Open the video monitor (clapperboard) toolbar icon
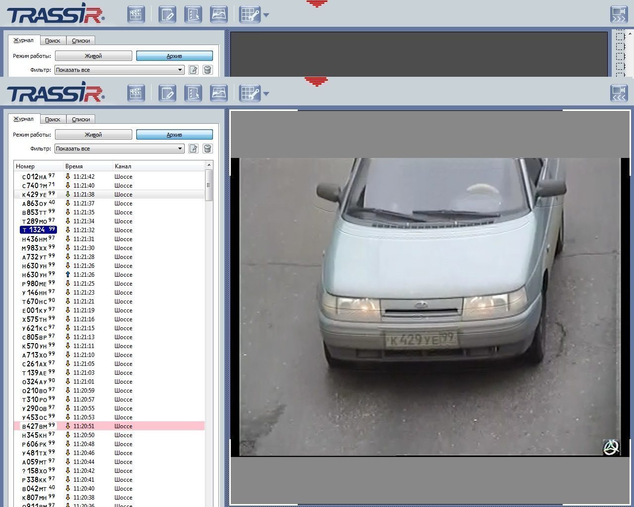 (136, 93)
